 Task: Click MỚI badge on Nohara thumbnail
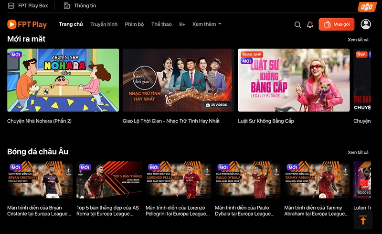[16, 55]
